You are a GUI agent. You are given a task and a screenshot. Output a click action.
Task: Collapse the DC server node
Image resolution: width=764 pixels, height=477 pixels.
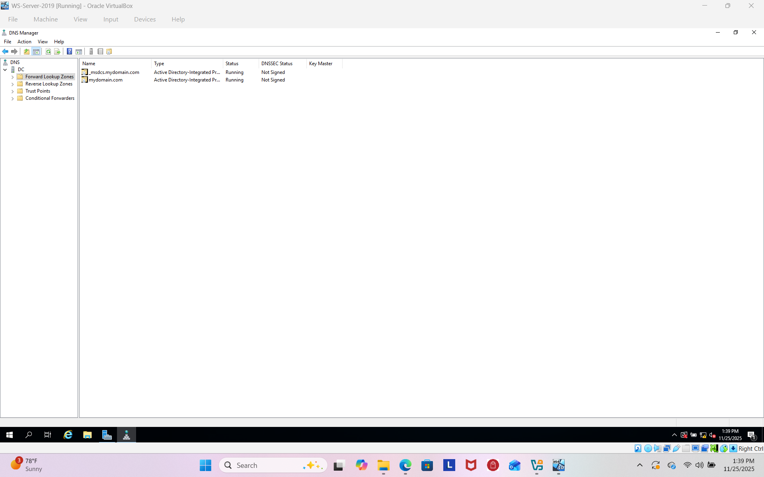(5, 70)
